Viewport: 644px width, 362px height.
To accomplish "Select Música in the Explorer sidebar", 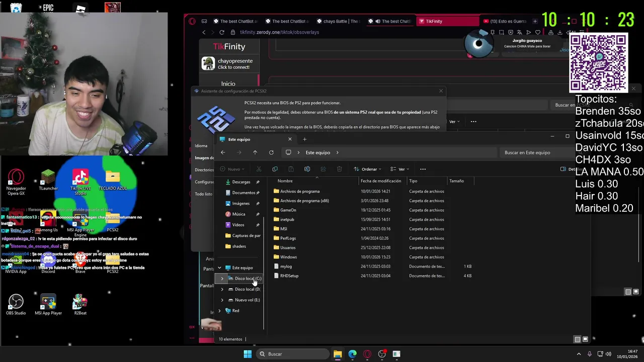I will coord(238,214).
